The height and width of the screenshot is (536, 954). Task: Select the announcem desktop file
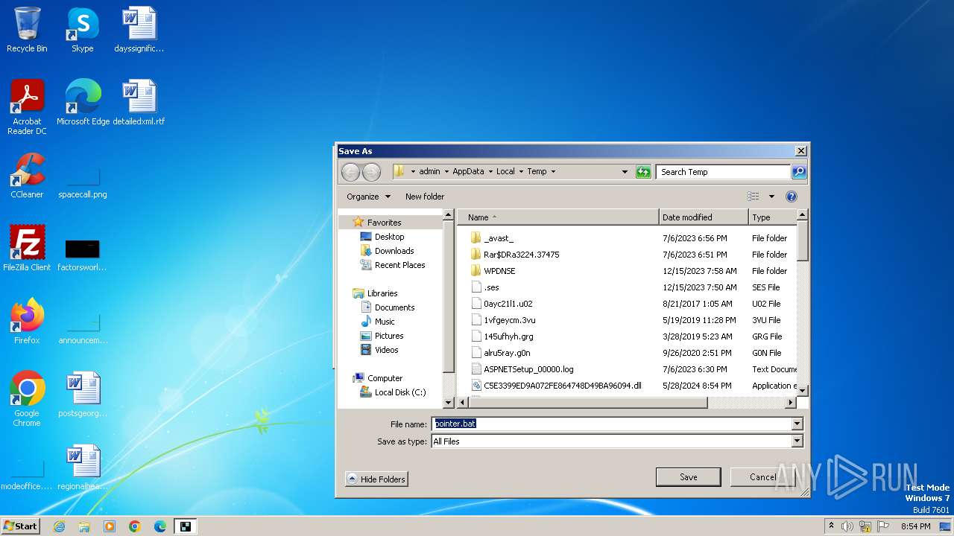point(83,328)
